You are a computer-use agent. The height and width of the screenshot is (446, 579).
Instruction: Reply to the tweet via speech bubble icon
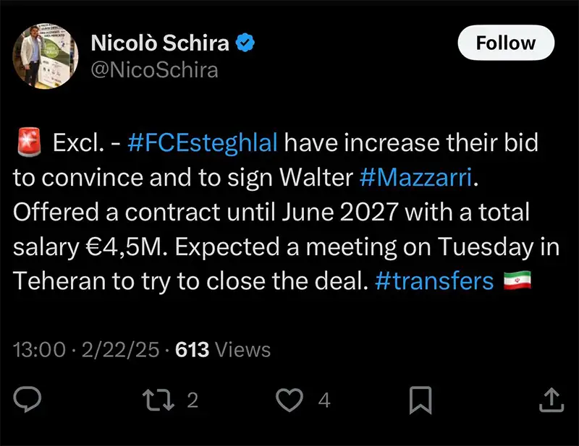[x=29, y=400]
